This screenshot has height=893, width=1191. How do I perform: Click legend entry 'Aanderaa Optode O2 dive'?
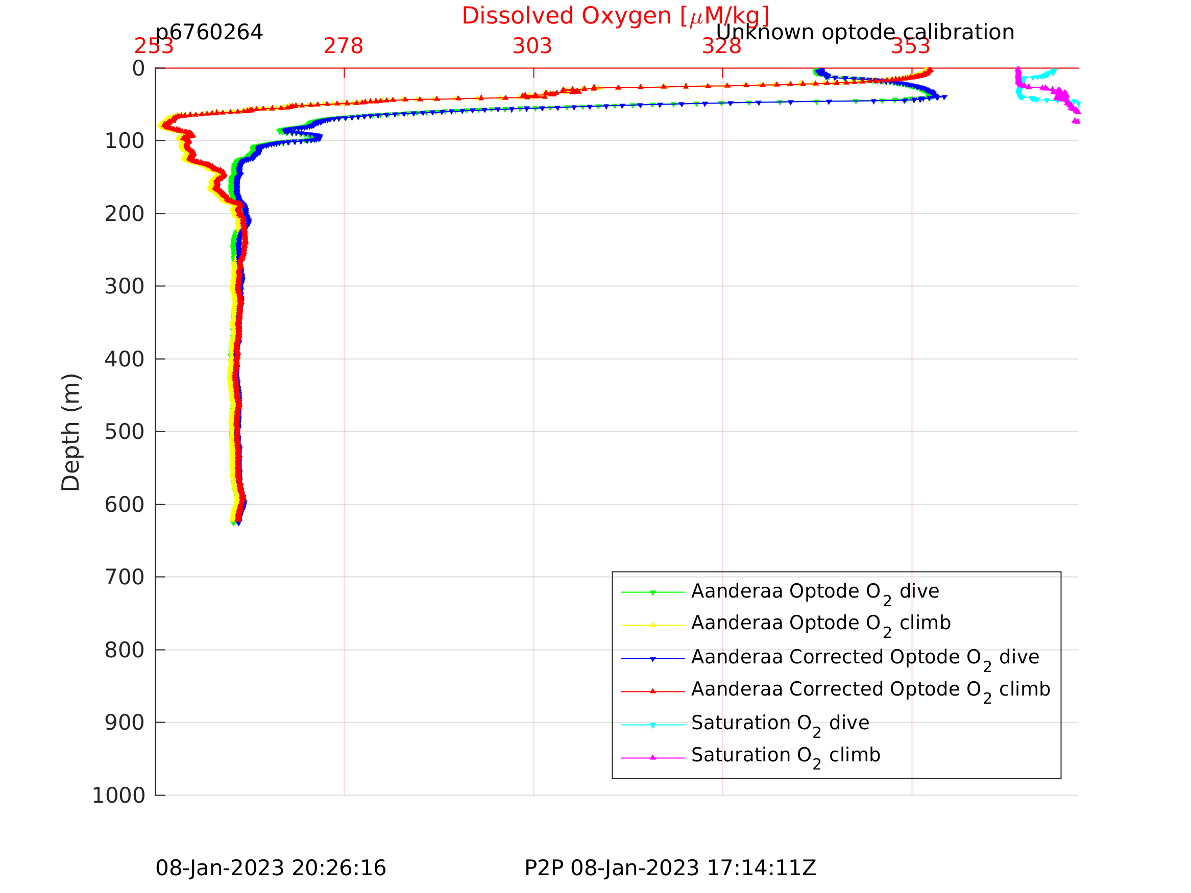click(815, 592)
